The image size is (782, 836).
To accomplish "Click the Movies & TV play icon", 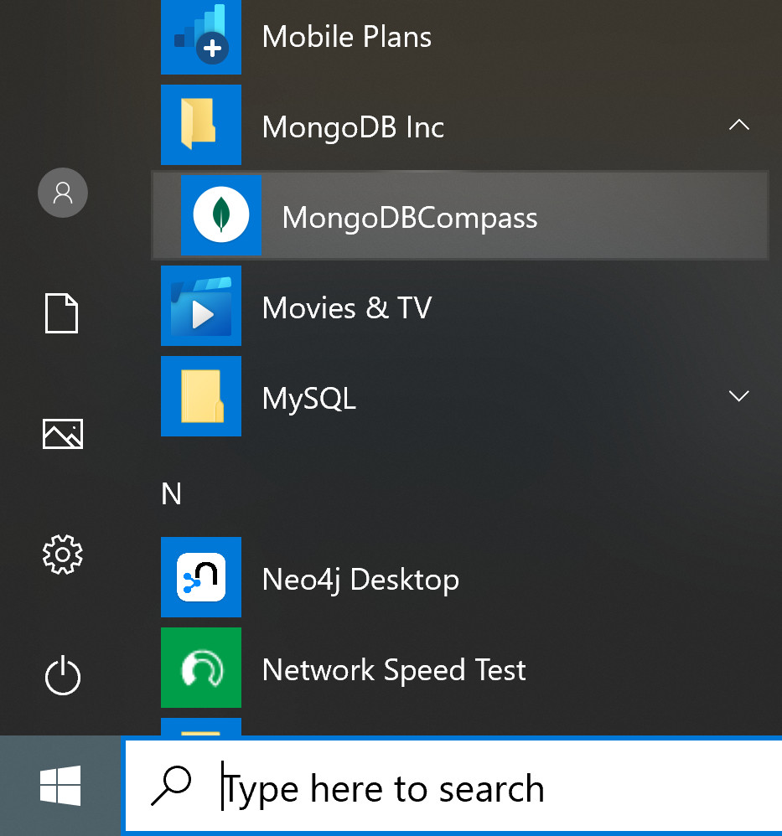I will click(x=201, y=307).
